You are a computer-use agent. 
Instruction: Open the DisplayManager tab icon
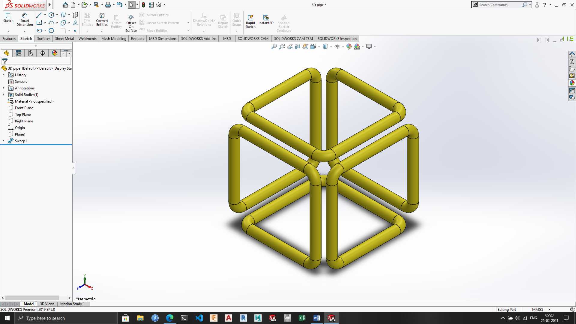pyautogui.click(x=55, y=53)
